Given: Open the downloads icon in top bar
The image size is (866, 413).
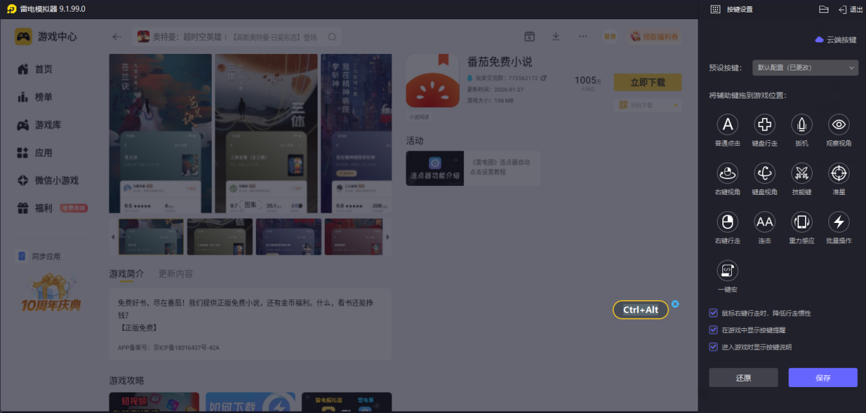Looking at the screenshot, I should pyautogui.click(x=555, y=36).
